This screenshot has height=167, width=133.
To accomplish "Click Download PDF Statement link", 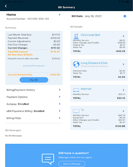I will coord(34,66).
